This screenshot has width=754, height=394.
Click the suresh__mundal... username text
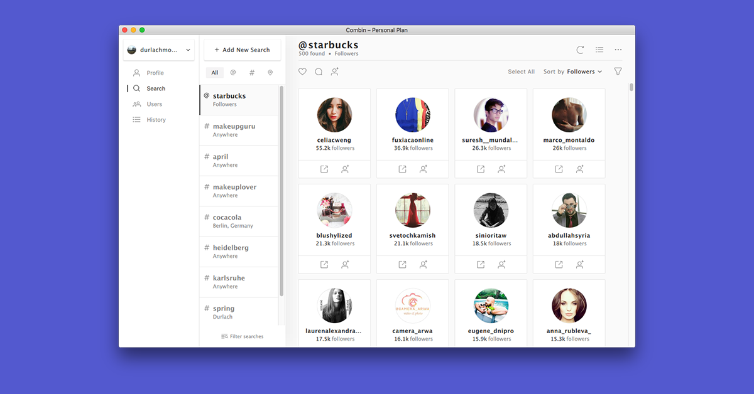click(x=491, y=140)
